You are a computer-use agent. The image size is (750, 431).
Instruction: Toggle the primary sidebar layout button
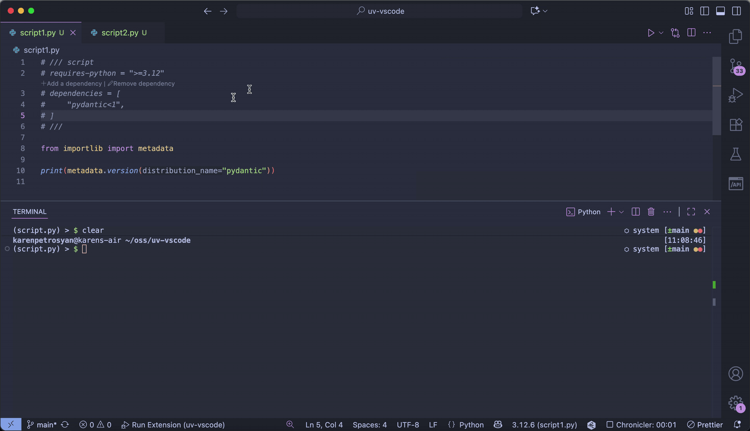point(705,11)
